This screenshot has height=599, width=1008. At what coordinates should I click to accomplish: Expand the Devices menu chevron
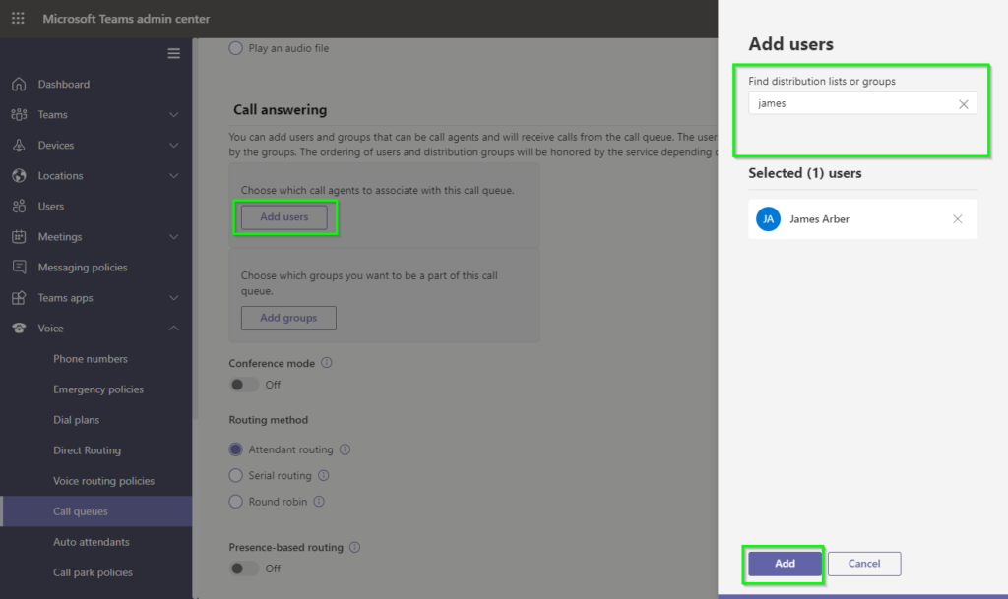pyautogui.click(x=173, y=146)
